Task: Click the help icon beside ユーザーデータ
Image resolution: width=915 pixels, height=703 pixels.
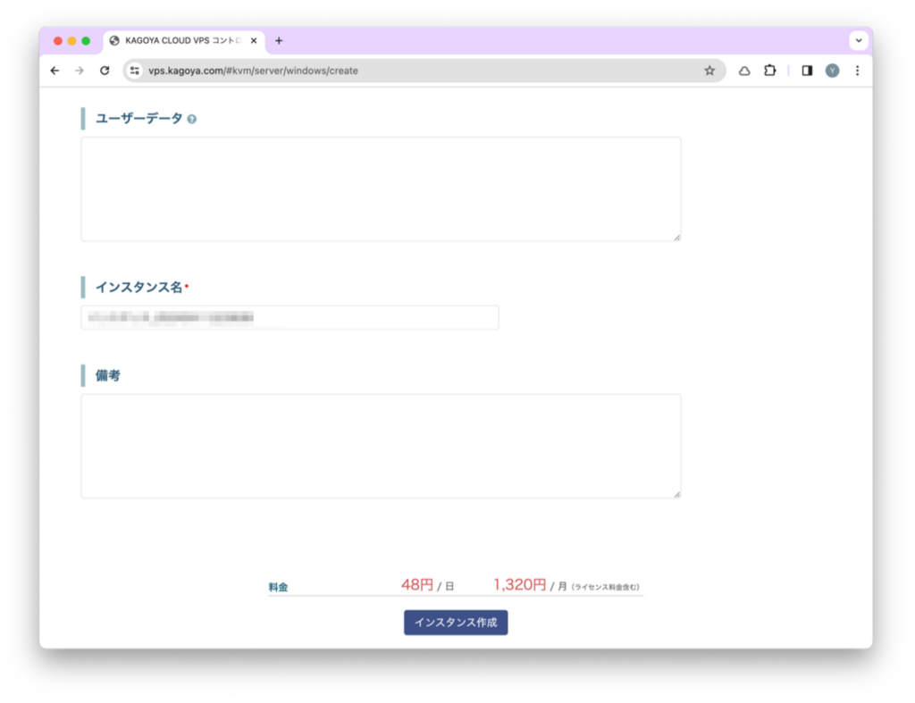Action: click(192, 119)
